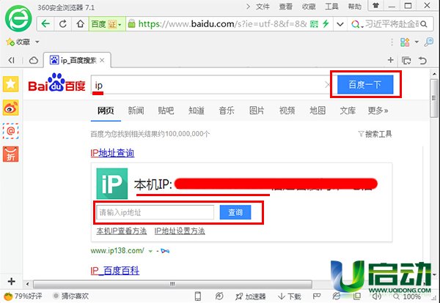Close the ip_百度搜索 tab
Viewport: 440px width, 303px height.
tap(102, 60)
